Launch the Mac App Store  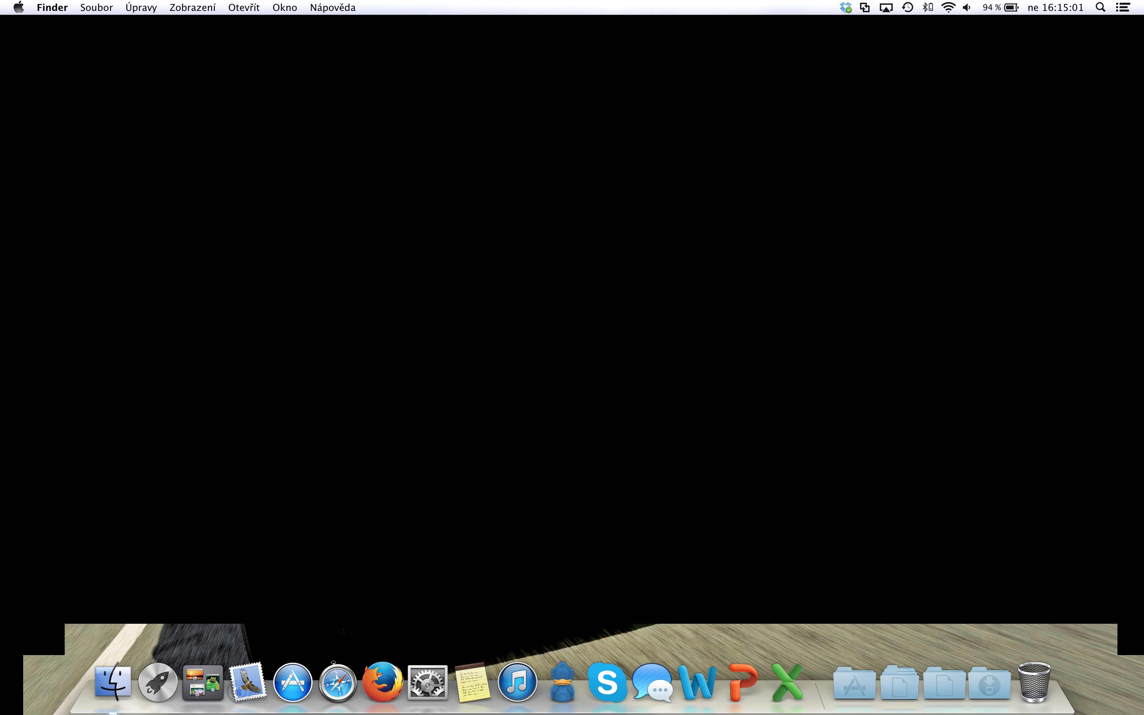[292, 682]
